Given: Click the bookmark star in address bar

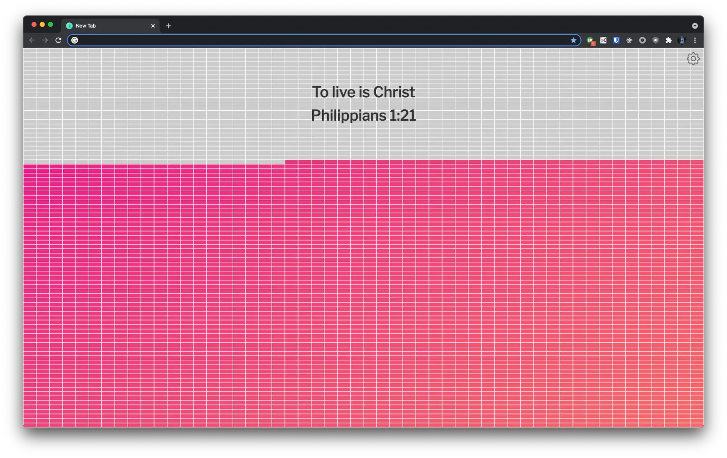Looking at the screenshot, I should (x=573, y=40).
